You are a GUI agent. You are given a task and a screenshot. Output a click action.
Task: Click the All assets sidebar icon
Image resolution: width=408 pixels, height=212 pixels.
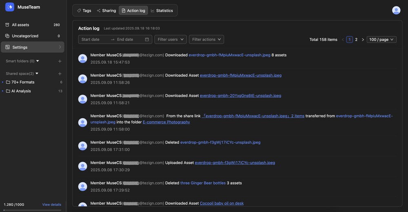pos(7,25)
